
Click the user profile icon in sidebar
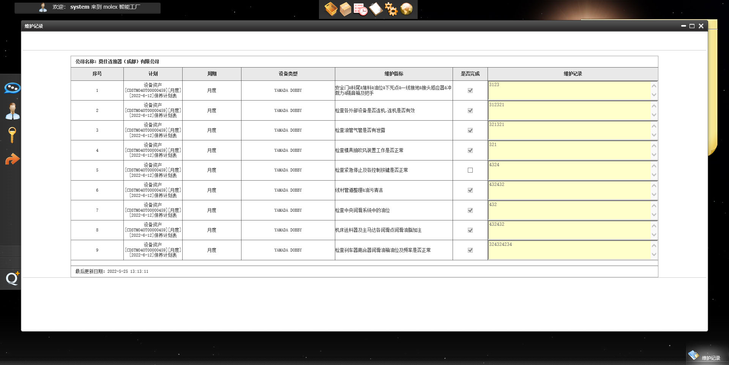pyautogui.click(x=12, y=112)
